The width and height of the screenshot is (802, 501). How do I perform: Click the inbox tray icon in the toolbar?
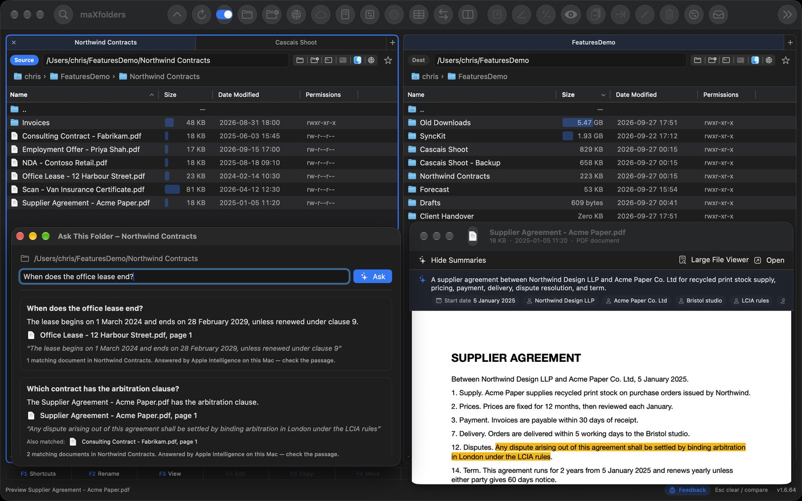pyautogui.click(x=718, y=15)
